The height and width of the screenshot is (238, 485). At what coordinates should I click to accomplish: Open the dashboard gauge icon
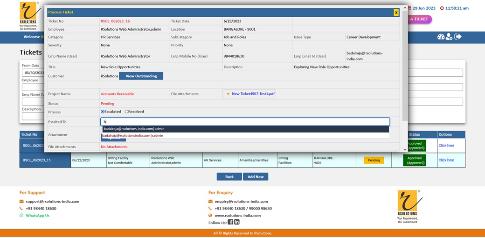pyautogui.click(x=441, y=37)
